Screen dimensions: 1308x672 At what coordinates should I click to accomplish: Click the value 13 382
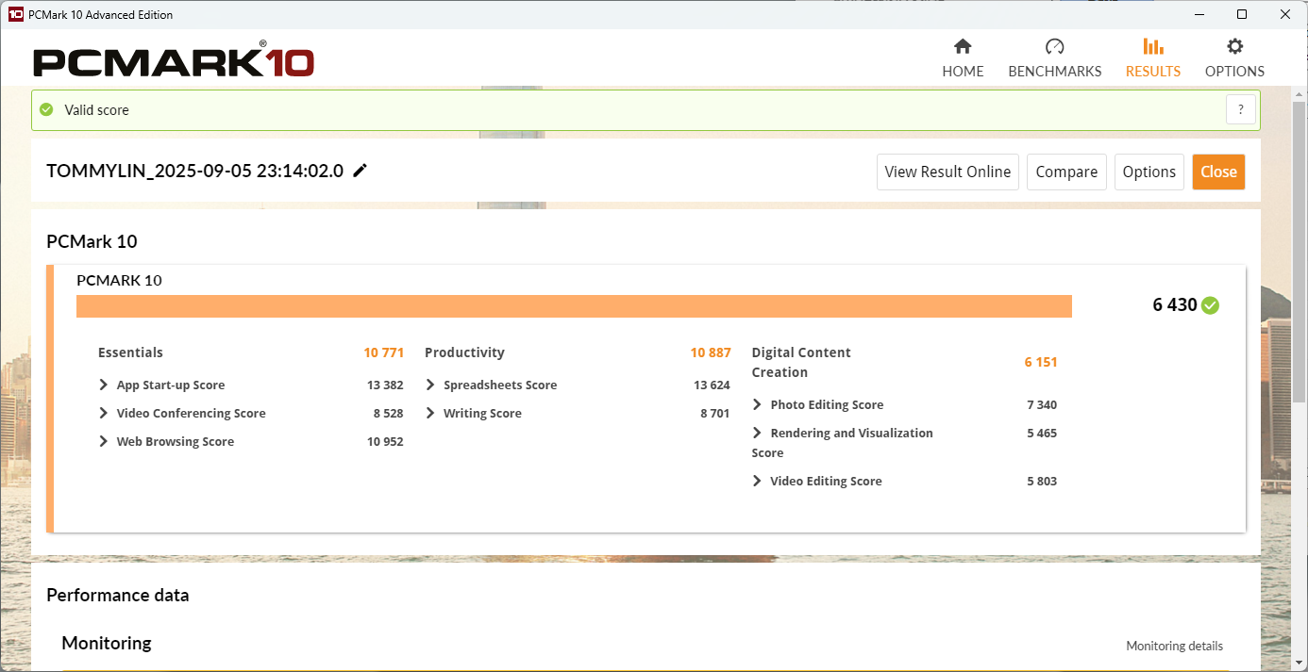[385, 385]
